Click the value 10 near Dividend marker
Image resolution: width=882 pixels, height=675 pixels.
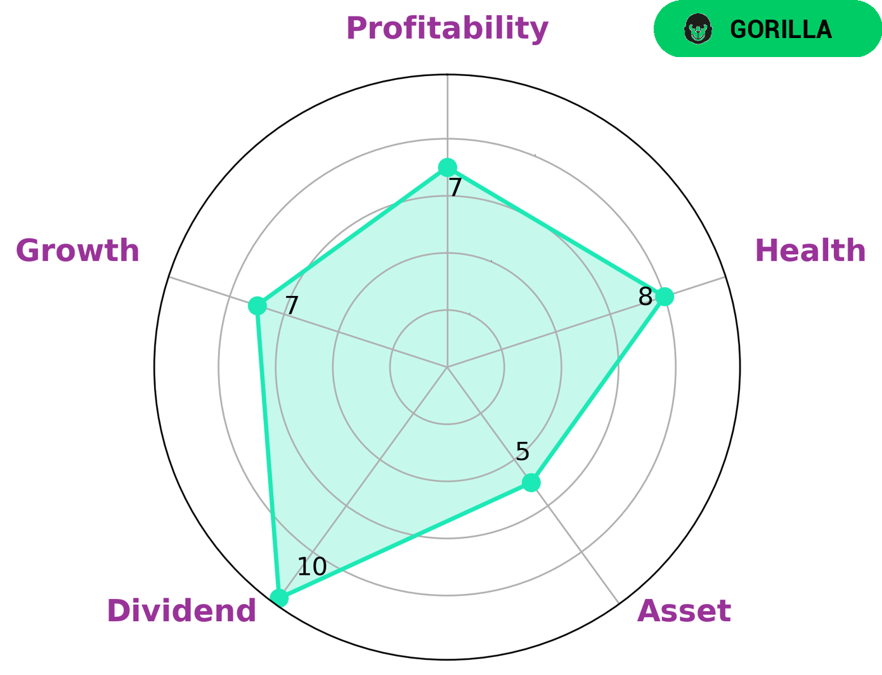[312, 567]
